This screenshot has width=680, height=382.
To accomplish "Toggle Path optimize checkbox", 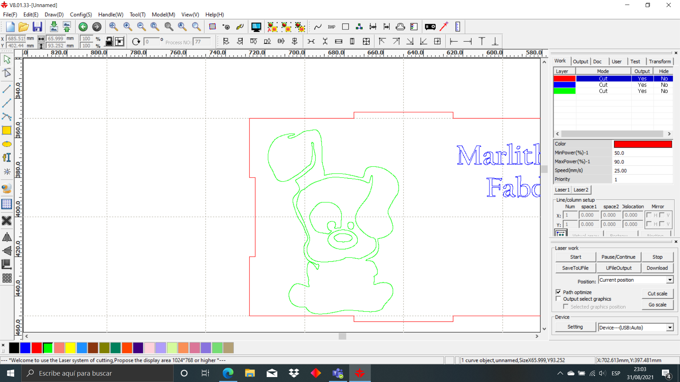I will pyautogui.click(x=558, y=291).
